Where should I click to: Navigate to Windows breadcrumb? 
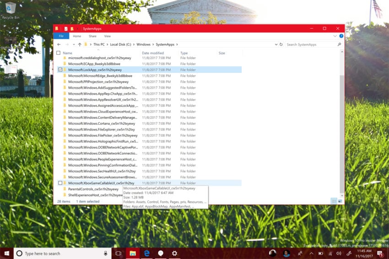point(143,45)
